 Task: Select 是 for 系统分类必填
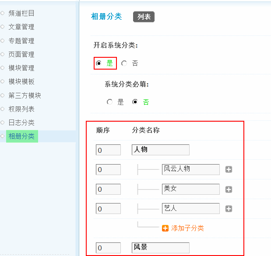click(110, 102)
